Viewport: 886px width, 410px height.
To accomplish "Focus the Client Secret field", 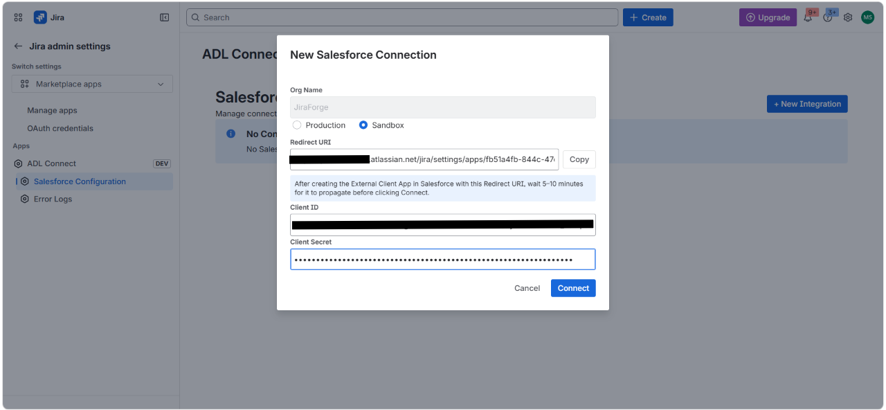I will (443, 260).
